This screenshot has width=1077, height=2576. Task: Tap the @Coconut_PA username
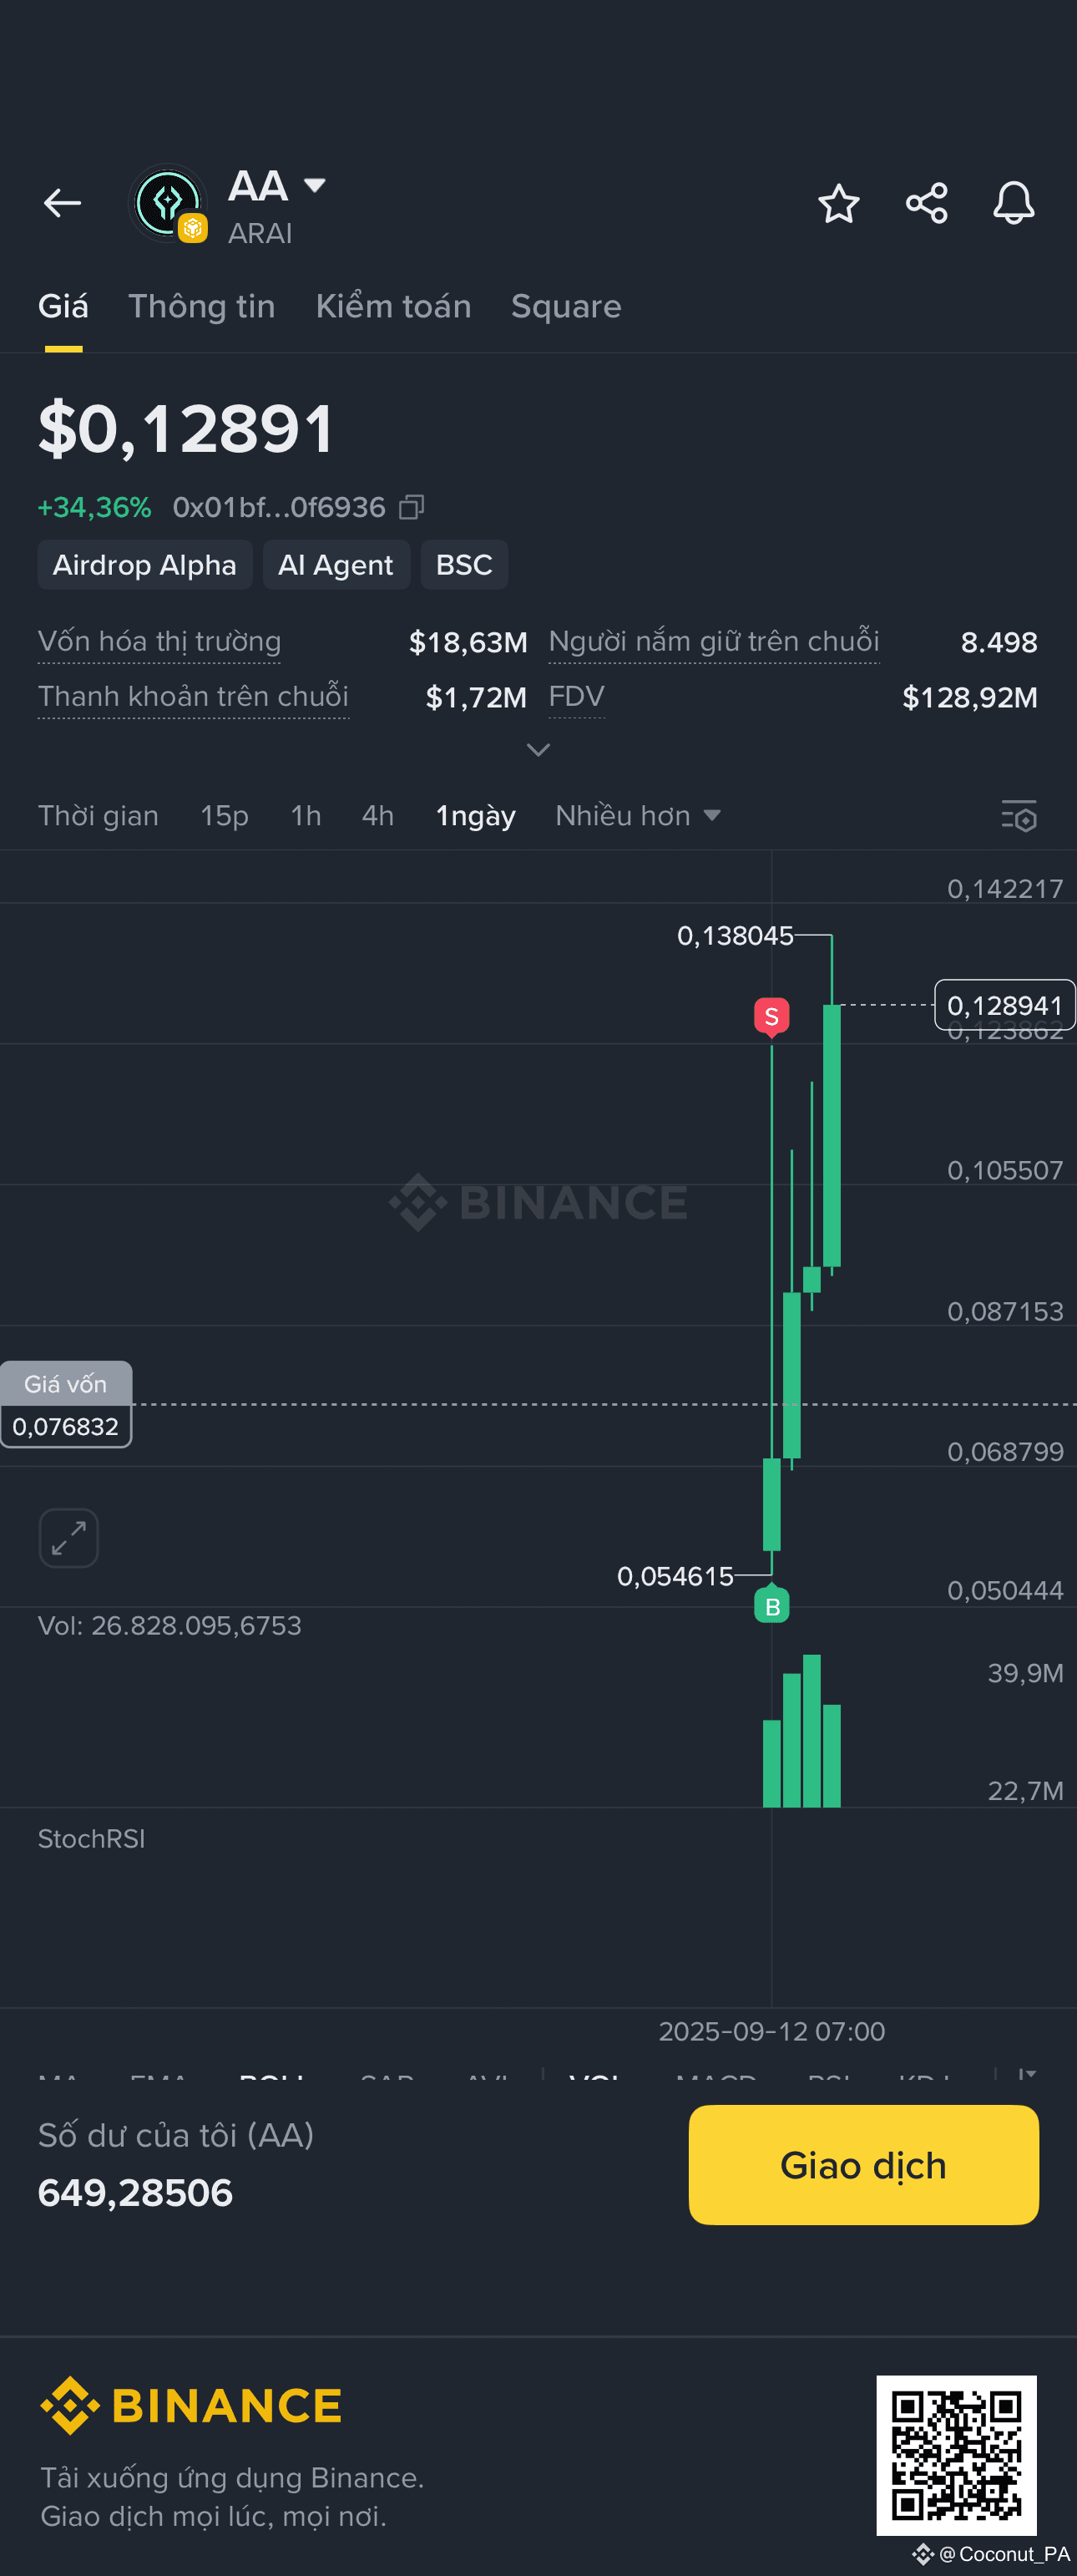(1004, 2554)
